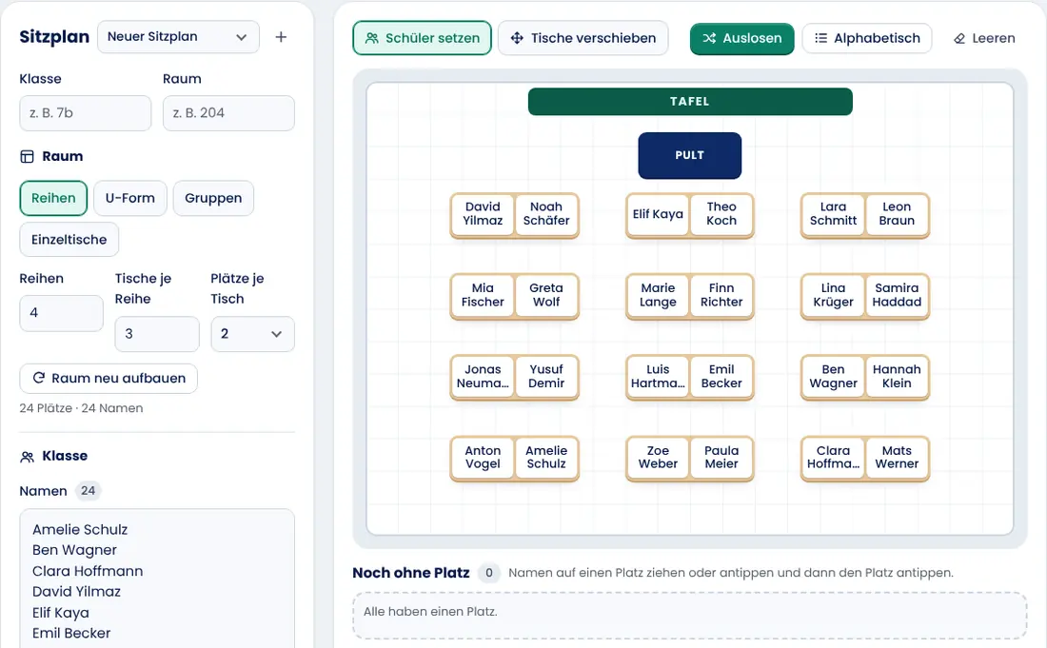Click the Noch ohne Platz drop area
This screenshot has height=648, width=1047.
(690, 616)
